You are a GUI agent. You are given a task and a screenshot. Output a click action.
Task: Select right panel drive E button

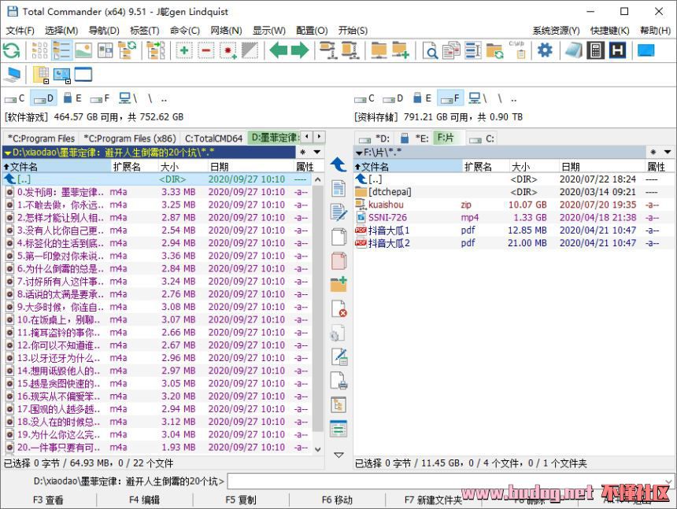tap(422, 98)
